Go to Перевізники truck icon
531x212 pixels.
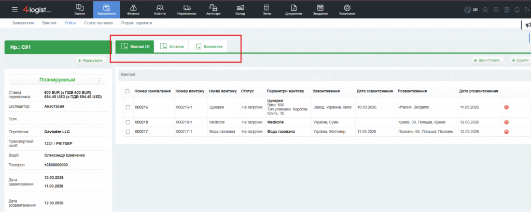187,9
